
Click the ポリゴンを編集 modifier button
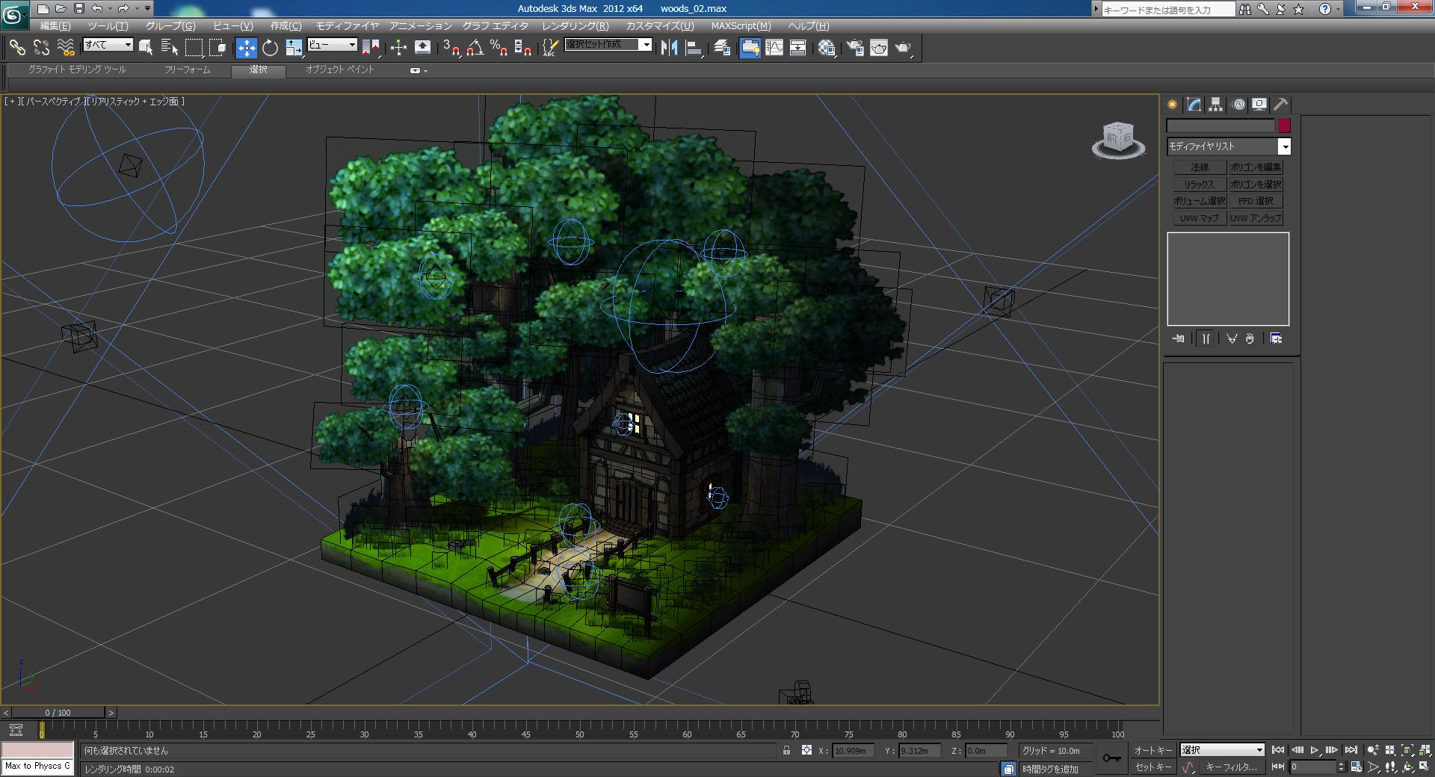[1256, 167]
